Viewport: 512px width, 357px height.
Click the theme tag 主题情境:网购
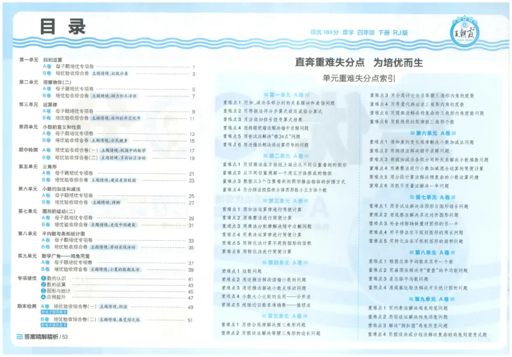pyautogui.click(x=106, y=203)
